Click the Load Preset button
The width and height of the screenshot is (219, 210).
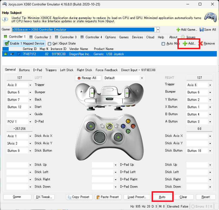coord(137,197)
